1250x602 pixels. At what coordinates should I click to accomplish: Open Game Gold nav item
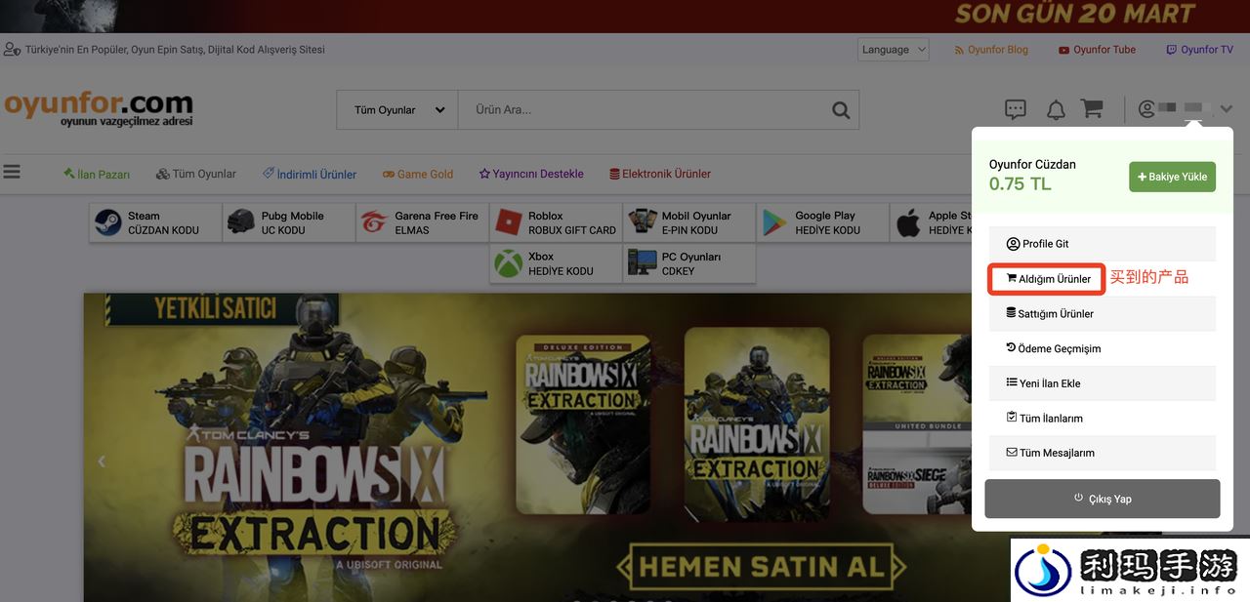(418, 174)
